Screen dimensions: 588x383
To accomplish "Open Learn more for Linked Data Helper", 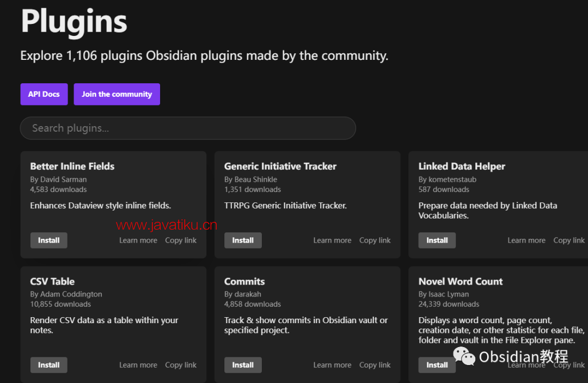I will (x=526, y=240).
